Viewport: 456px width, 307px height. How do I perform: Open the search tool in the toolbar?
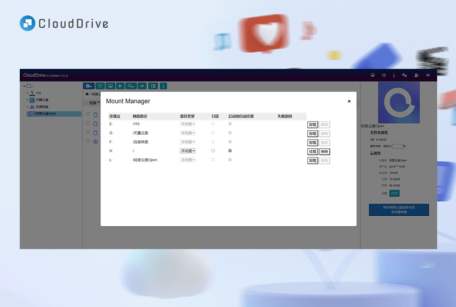[131, 86]
